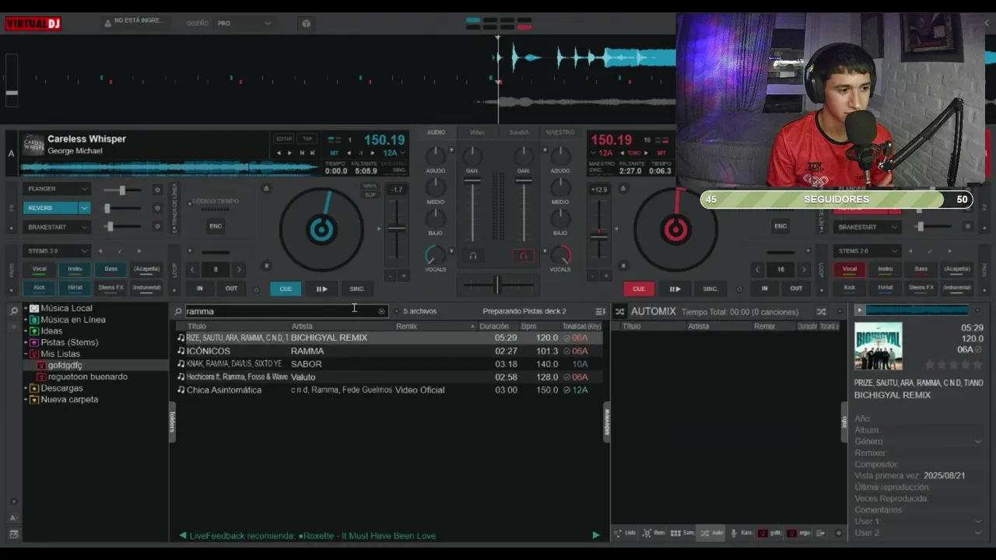The width and height of the screenshot is (996, 560).
Task: Clear the ramma search field icon
Action: click(x=381, y=311)
